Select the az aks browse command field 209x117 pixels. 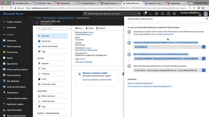[168, 70]
